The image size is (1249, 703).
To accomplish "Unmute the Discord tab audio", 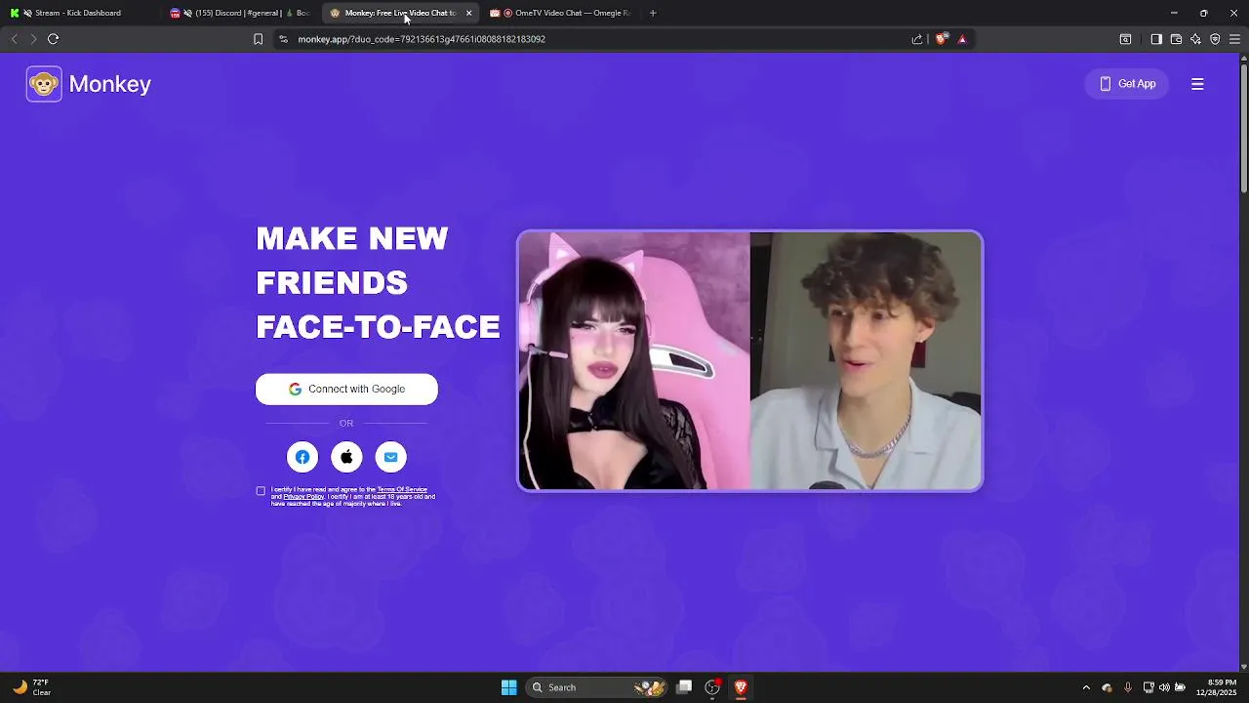I will coord(187,13).
